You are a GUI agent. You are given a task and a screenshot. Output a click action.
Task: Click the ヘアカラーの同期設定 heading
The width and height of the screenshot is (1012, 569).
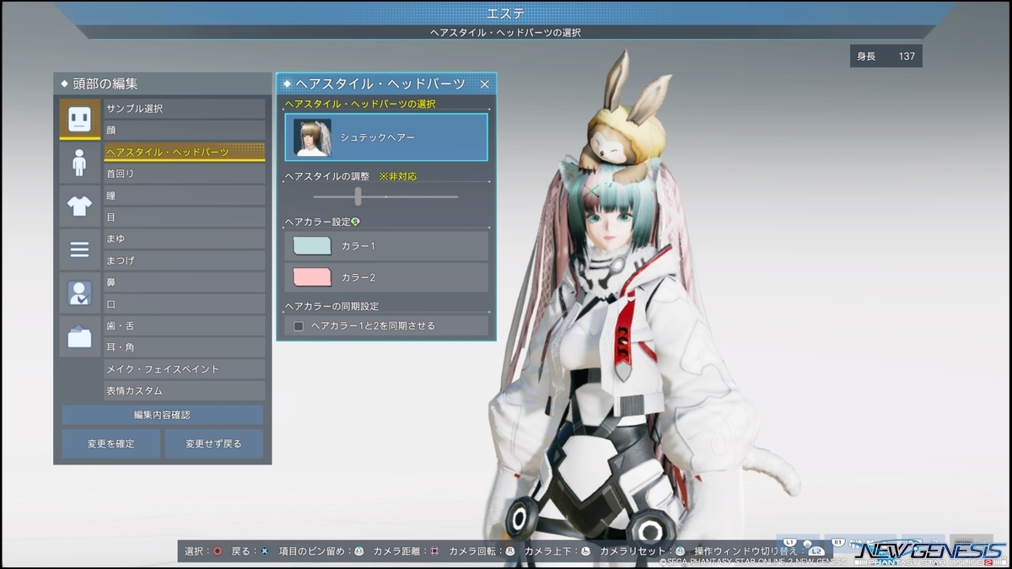tap(332, 306)
